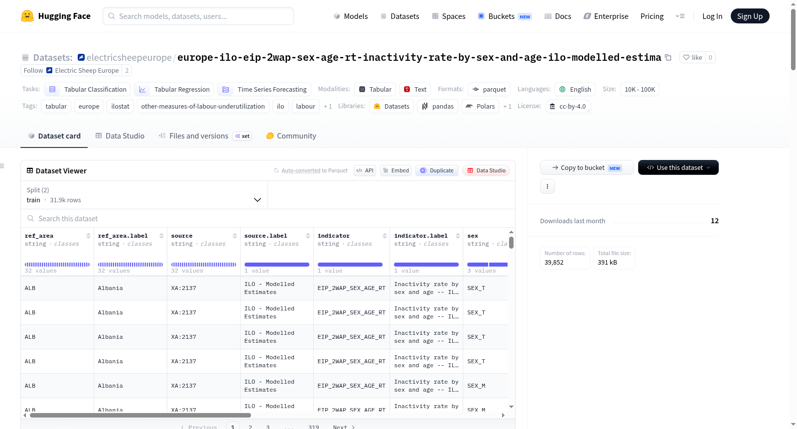Image resolution: width=797 pixels, height=429 pixels.
Task: Open Data Studio from the viewer header
Action: 486,170
